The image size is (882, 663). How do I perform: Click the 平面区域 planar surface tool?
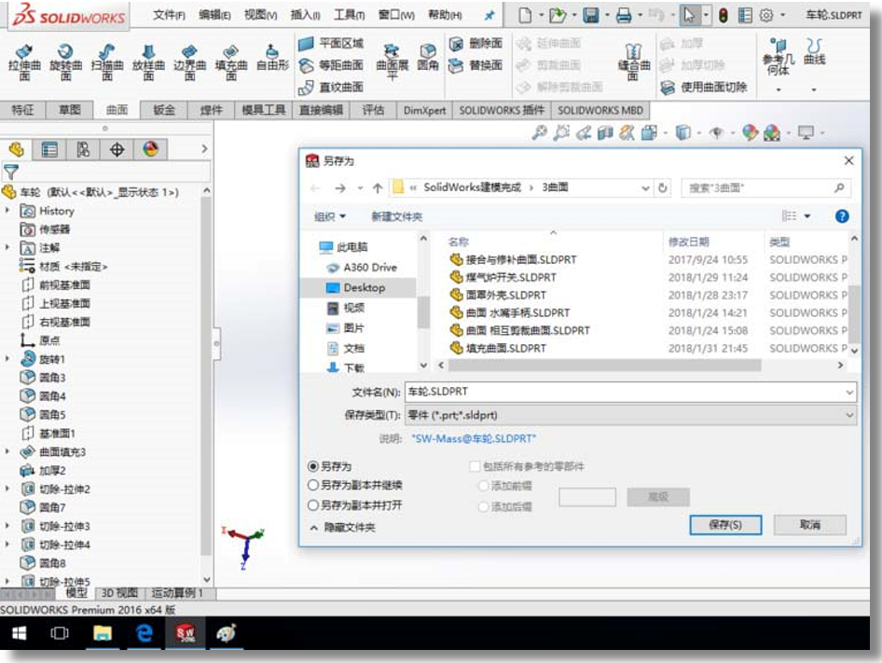pyautogui.click(x=331, y=43)
